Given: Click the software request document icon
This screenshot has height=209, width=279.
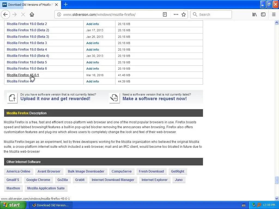Looking at the screenshot, I should tap(114, 98).
